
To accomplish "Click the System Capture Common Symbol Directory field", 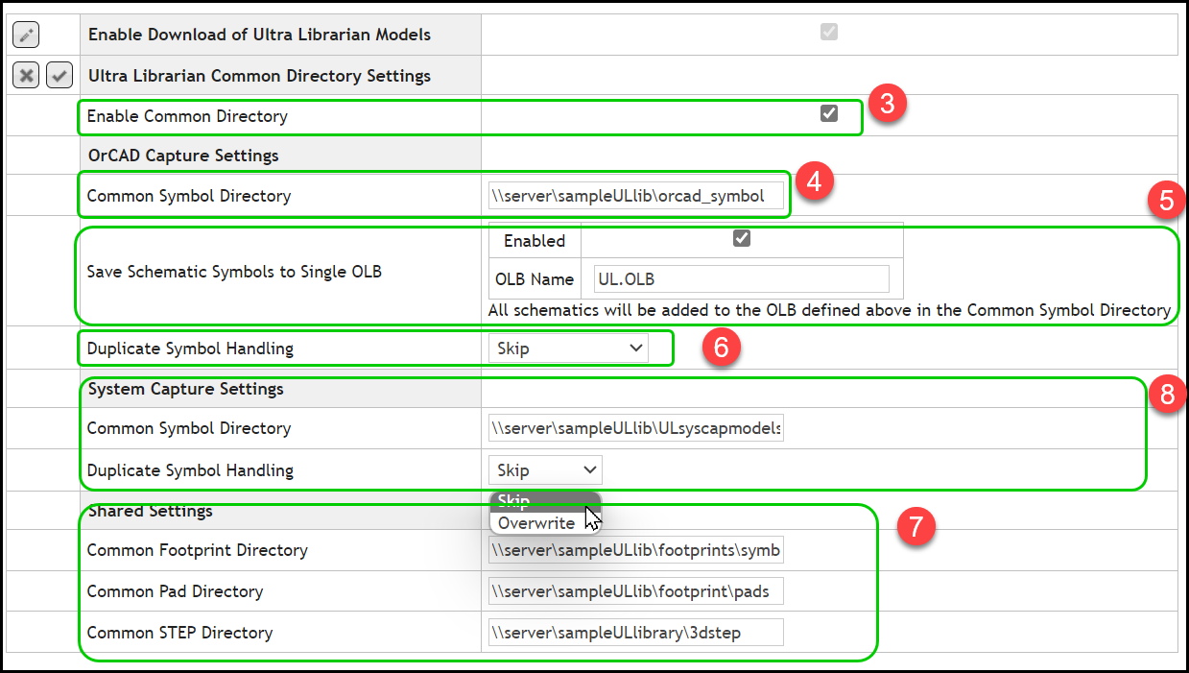I will tap(635, 427).
